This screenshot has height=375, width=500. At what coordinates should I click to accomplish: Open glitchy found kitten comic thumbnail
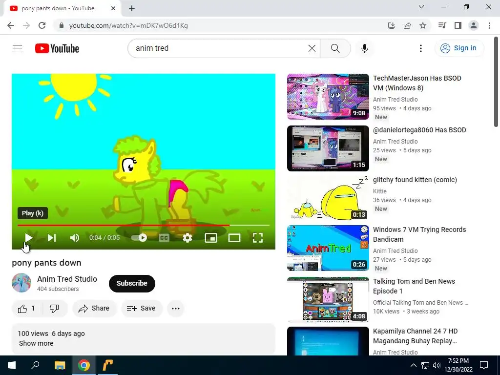pos(328,198)
